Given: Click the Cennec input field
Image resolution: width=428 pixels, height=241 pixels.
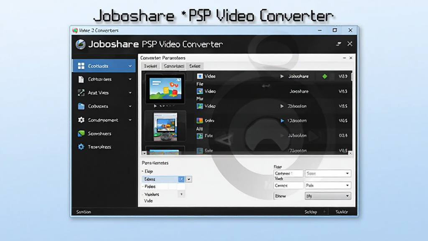Looking at the screenshot, I should pyautogui.click(x=288, y=185).
